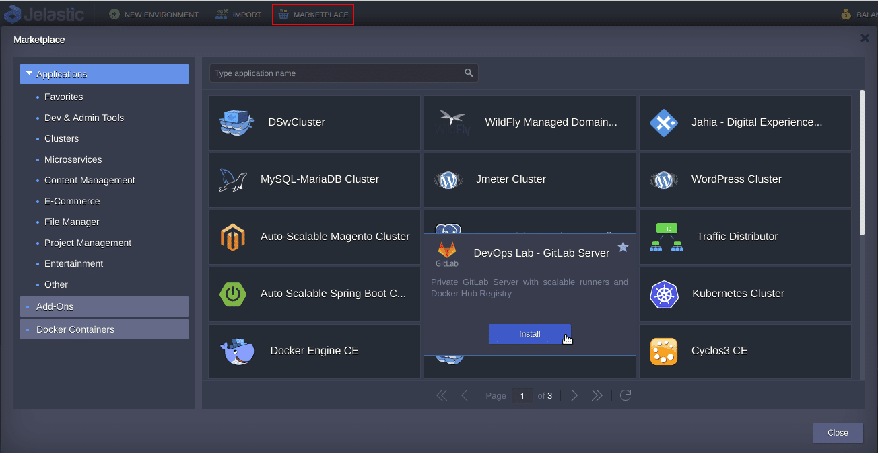Click the Kubernetes Cluster title text
Image resolution: width=878 pixels, height=453 pixels.
coord(738,294)
